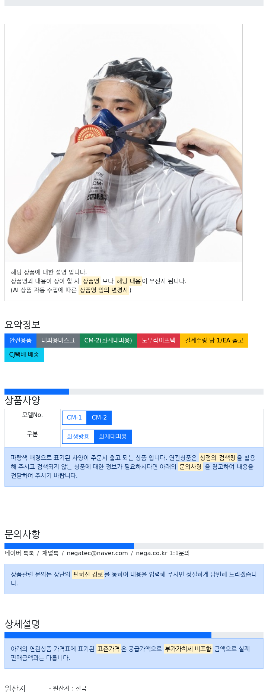Click the 결제수량 당 1/EA 출고 tag
This screenshot has width=268, height=696.
tap(214, 341)
